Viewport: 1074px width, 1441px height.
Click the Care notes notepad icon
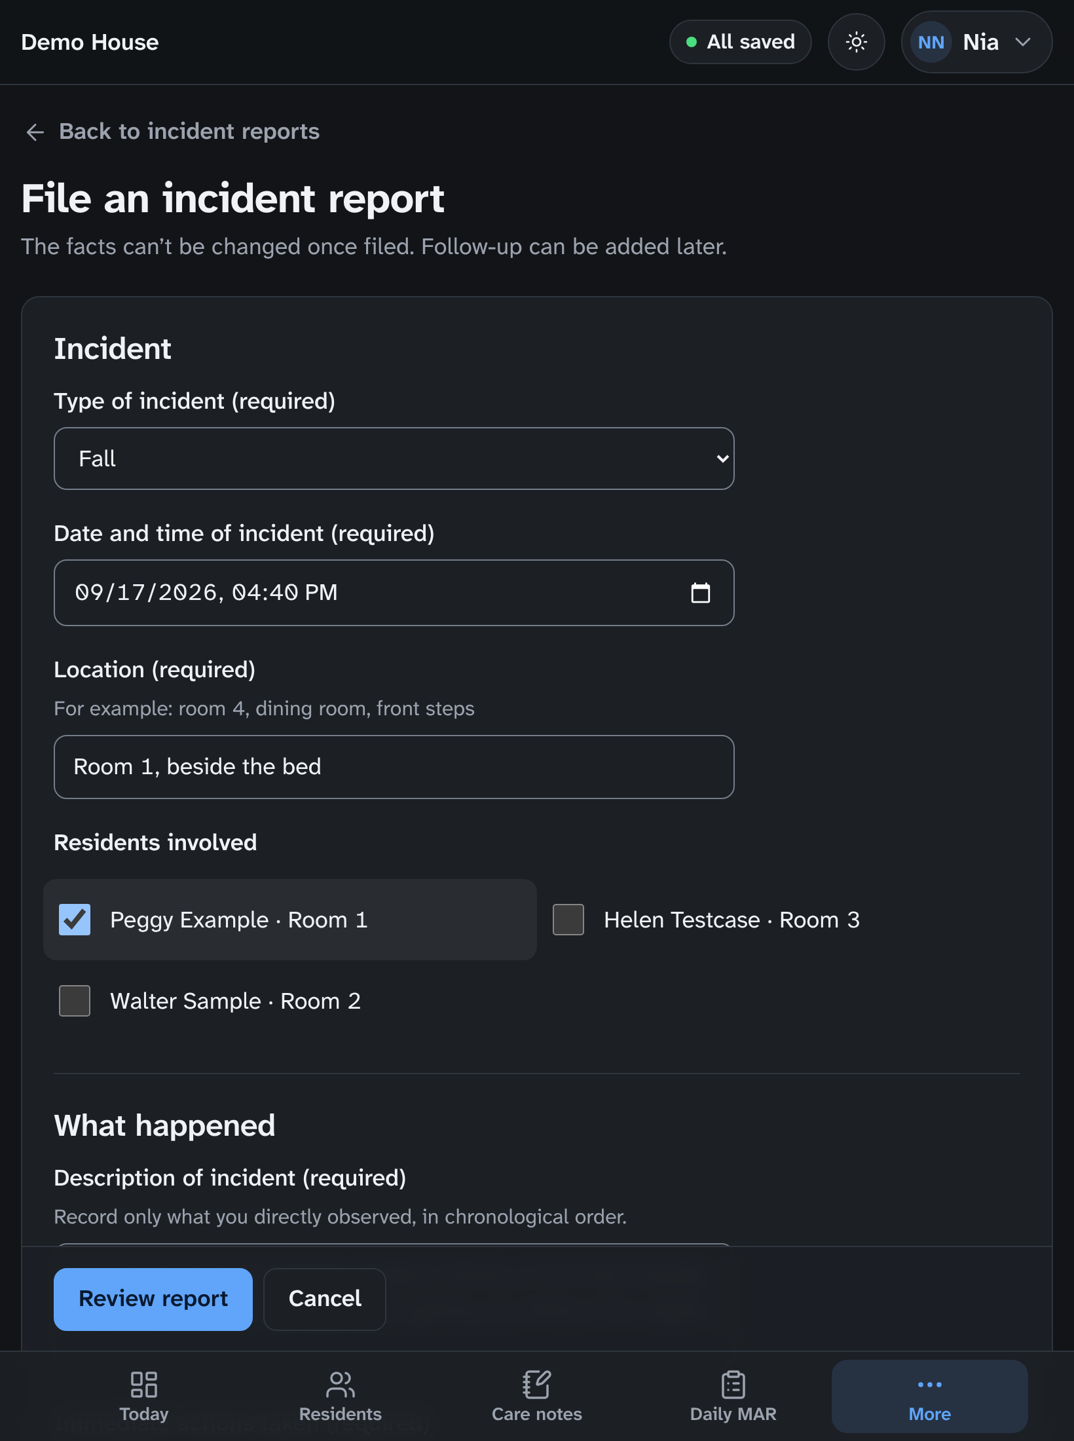pyautogui.click(x=537, y=1385)
